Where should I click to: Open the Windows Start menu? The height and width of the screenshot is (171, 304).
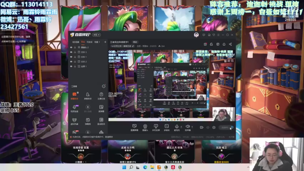[x=124, y=167]
